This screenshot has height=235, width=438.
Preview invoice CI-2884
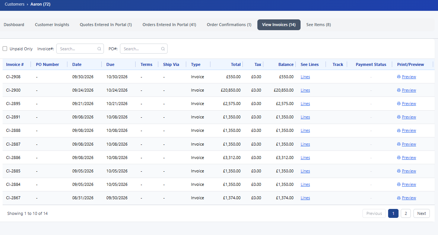pyautogui.click(x=409, y=184)
